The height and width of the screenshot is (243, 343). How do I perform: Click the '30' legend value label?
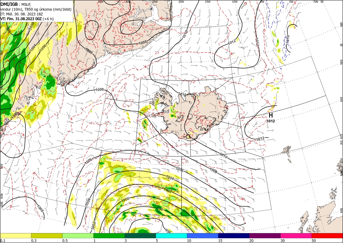(283, 241)
